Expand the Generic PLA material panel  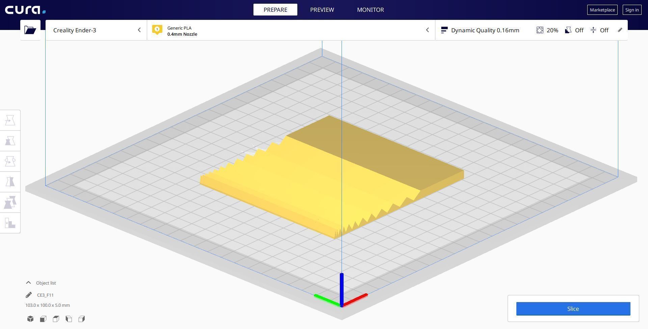pyautogui.click(x=291, y=30)
